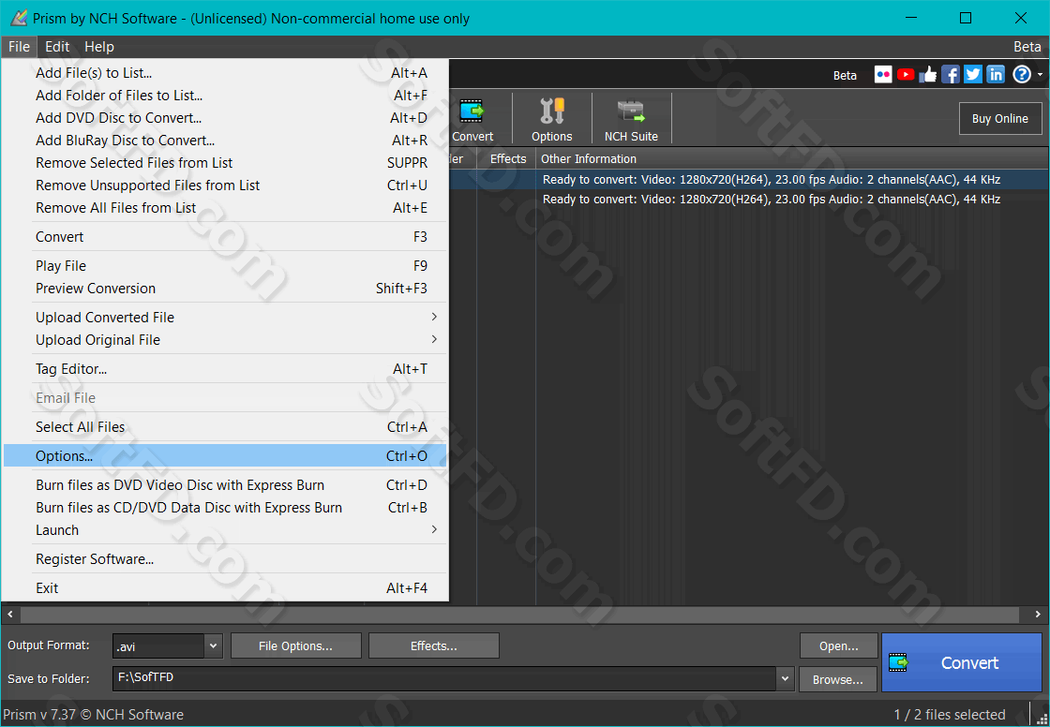Image resolution: width=1050 pixels, height=727 pixels.
Task: Choose Burn files as CD/DVD Data Disc
Action: [x=224, y=508]
